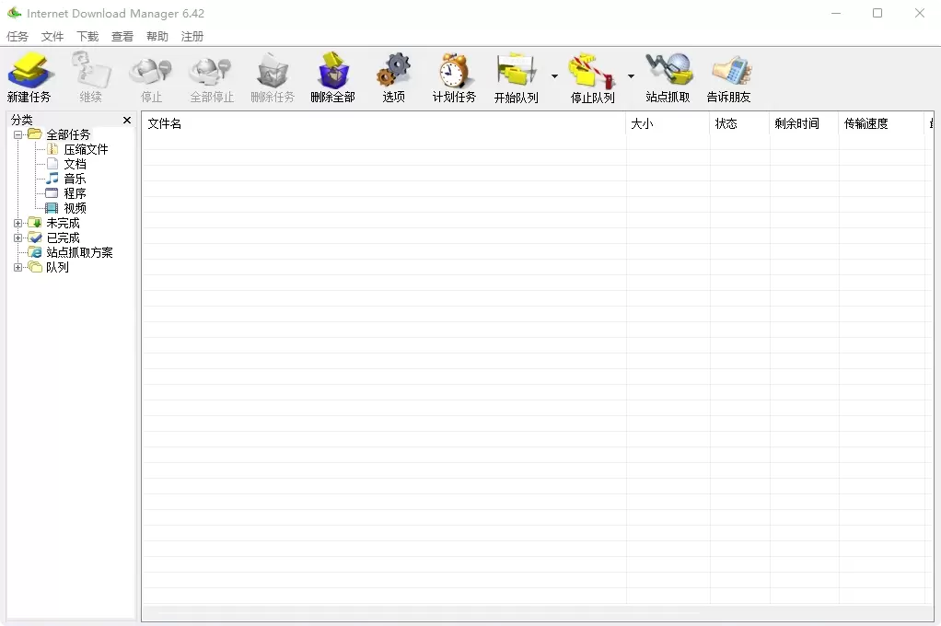Minimize the Internet Download Manager window
Screen dimensions: 941x626
(x=836, y=13)
